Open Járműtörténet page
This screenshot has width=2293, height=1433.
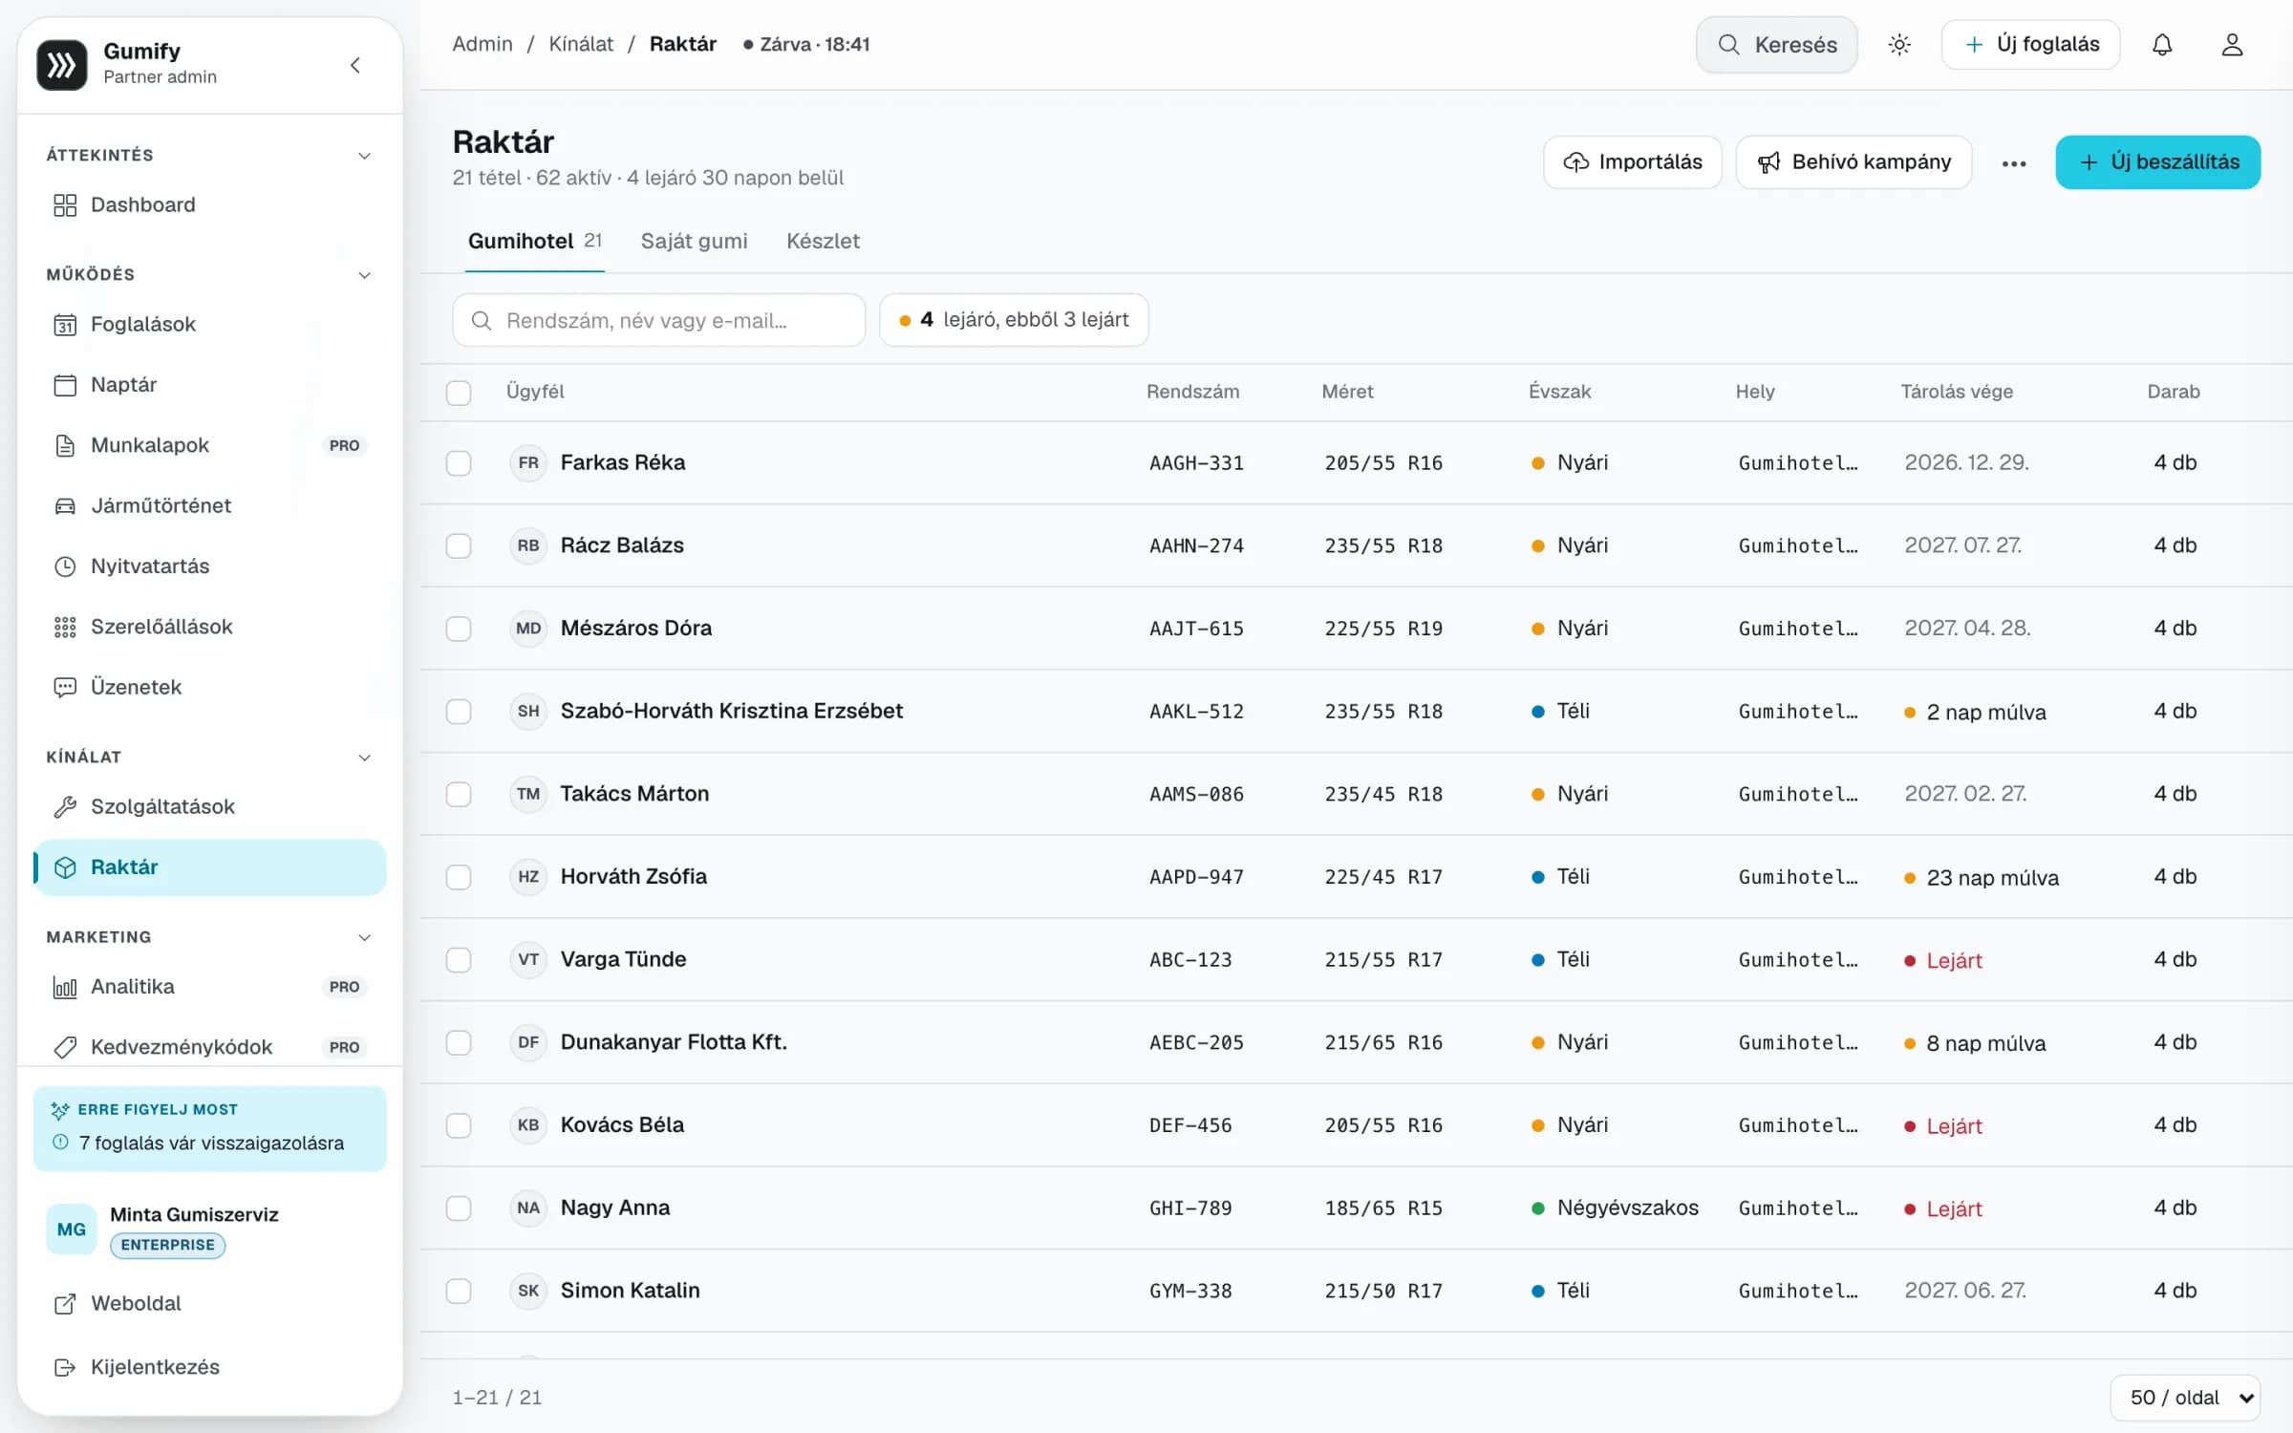point(210,505)
